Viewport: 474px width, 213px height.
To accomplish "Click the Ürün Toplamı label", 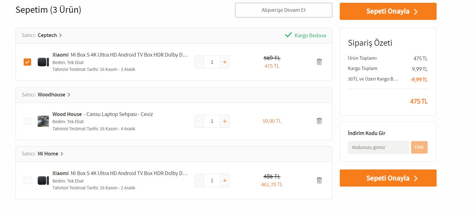I will [x=362, y=58].
